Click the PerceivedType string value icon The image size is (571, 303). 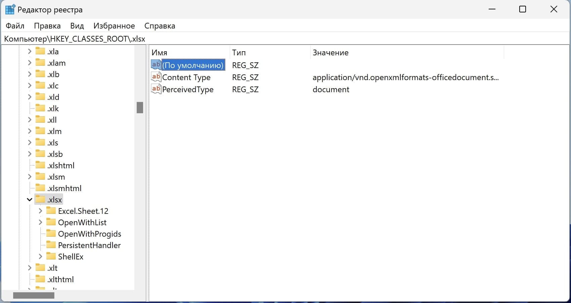coord(156,89)
